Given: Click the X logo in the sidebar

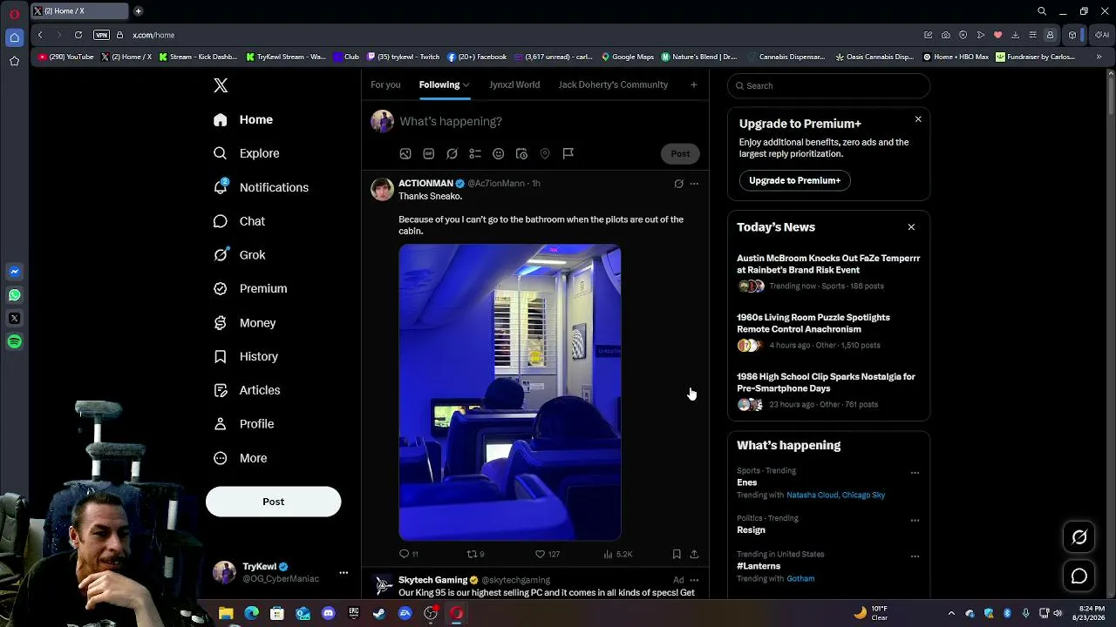Looking at the screenshot, I should coord(221,85).
